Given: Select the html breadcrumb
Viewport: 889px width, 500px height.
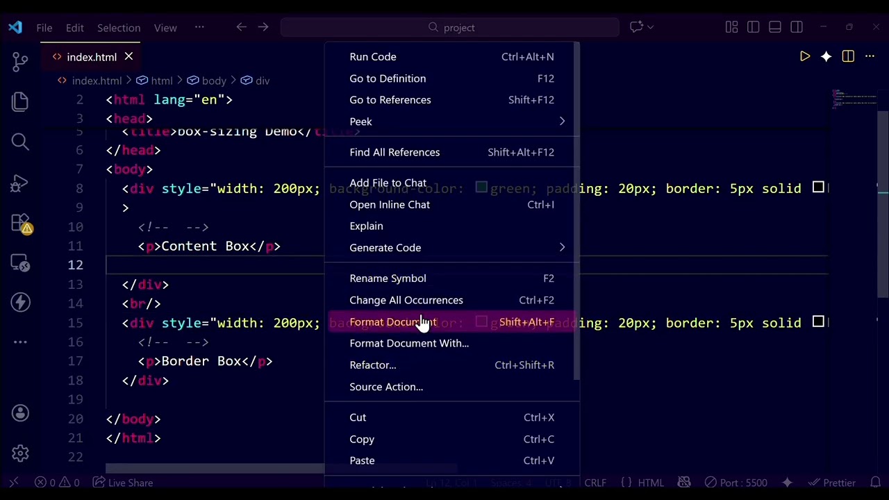Looking at the screenshot, I should tap(154, 81).
